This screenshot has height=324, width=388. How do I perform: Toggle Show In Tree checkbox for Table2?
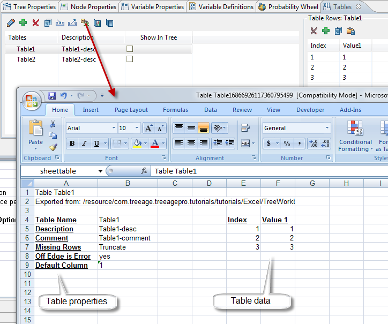[x=129, y=59]
